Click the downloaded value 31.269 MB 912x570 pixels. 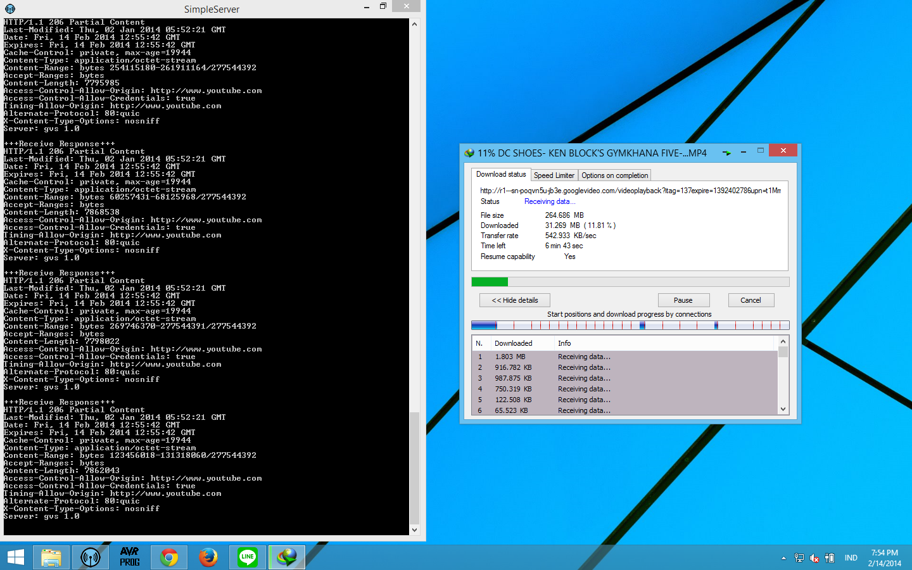tap(580, 225)
